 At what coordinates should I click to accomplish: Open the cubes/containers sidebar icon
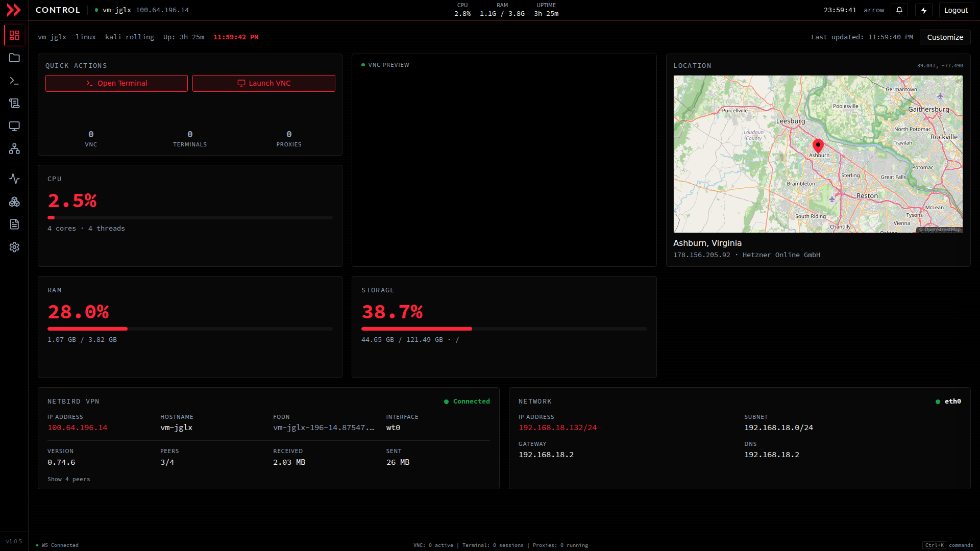click(x=14, y=202)
